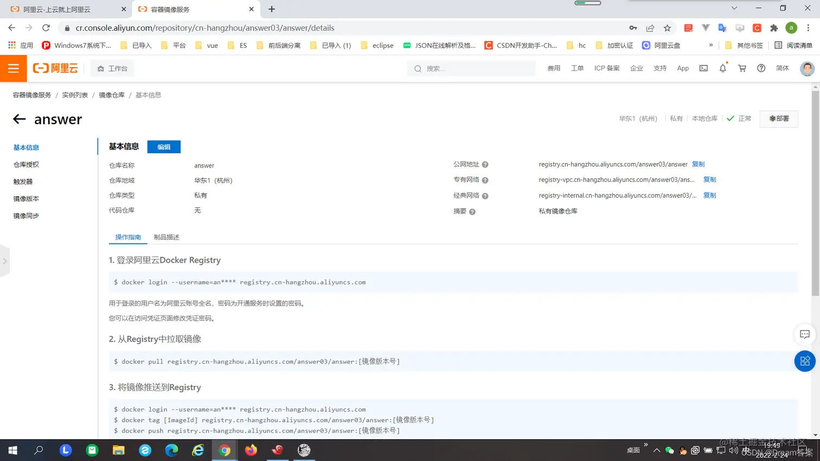Expand hidden bookmarks chevron

tap(710, 46)
